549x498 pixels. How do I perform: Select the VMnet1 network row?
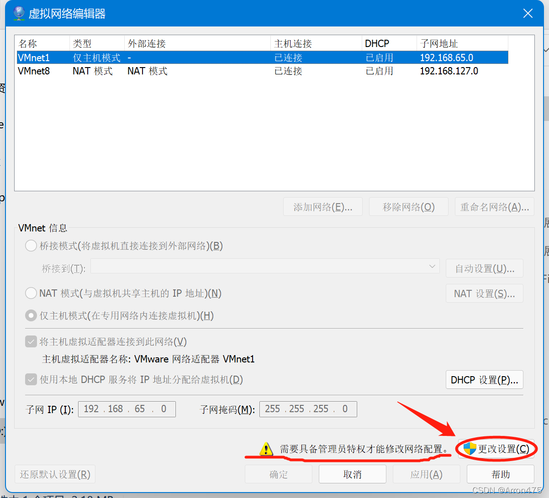262,58
